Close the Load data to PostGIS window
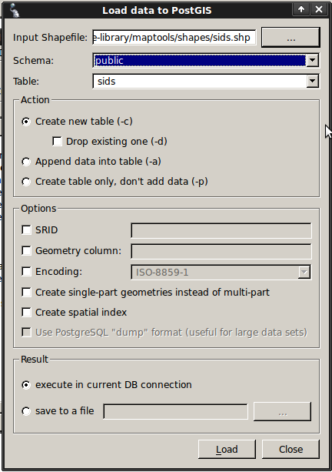The width and height of the screenshot is (332, 472). (319, 9)
